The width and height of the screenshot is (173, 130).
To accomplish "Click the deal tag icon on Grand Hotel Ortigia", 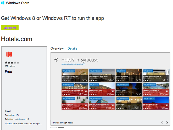I will (86, 91).
